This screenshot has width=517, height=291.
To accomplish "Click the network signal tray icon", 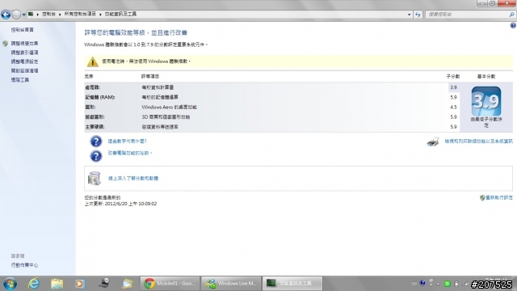I will click(x=465, y=284).
